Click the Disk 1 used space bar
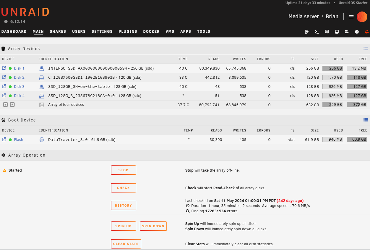This screenshot has width=370, height=250. point(332,68)
